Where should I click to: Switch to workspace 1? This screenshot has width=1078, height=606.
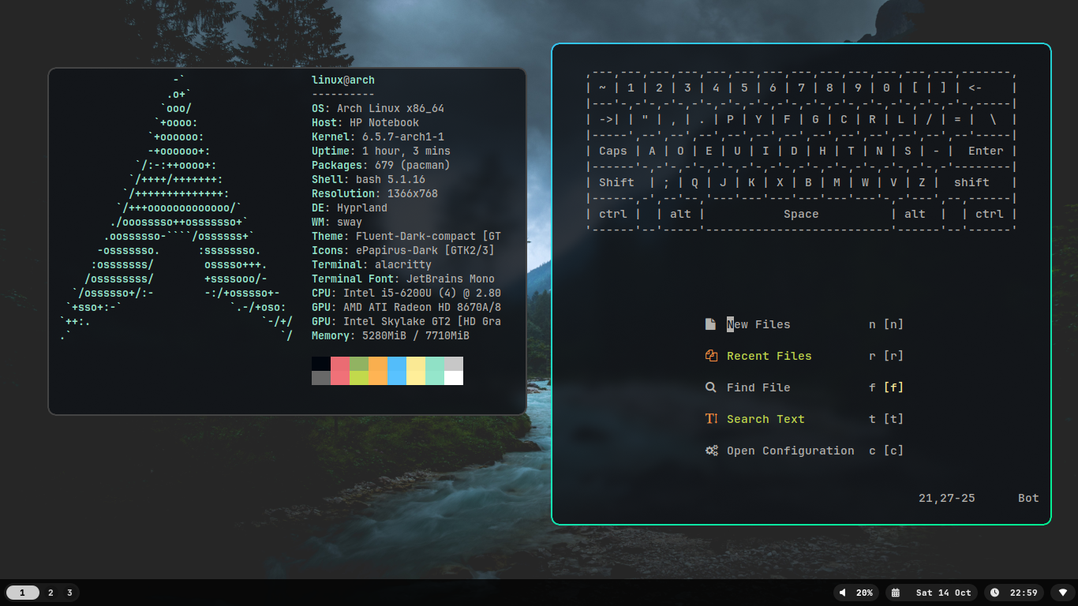click(x=23, y=593)
